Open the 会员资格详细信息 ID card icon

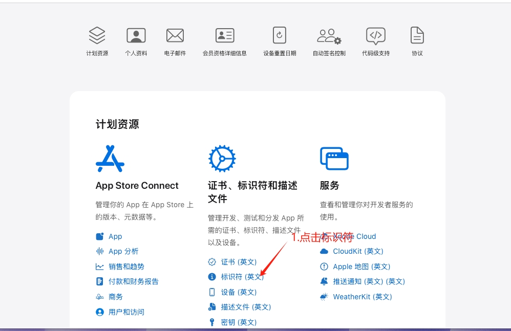tap(225, 35)
